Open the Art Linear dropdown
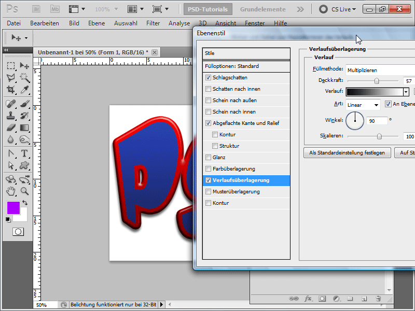 [363, 105]
